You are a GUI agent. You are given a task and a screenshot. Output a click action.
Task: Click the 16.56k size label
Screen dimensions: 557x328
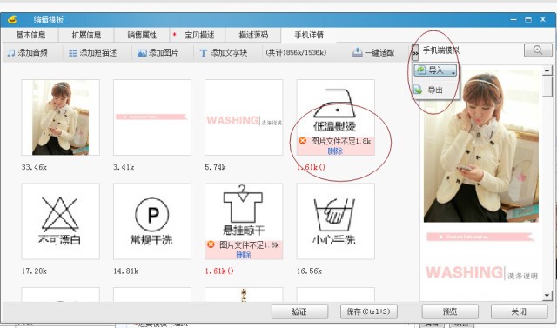(310, 271)
